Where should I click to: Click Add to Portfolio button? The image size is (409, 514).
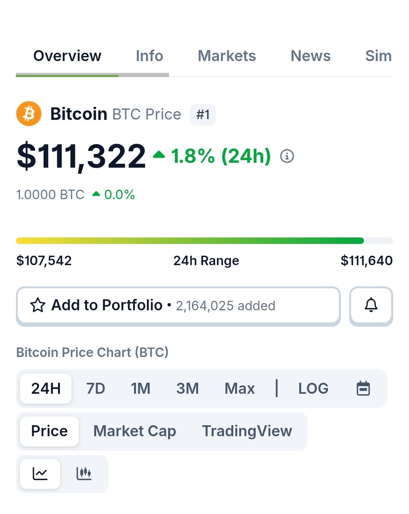click(178, 306)
